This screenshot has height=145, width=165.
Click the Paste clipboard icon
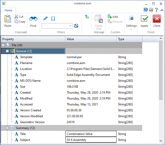click(x=8, y=19)
